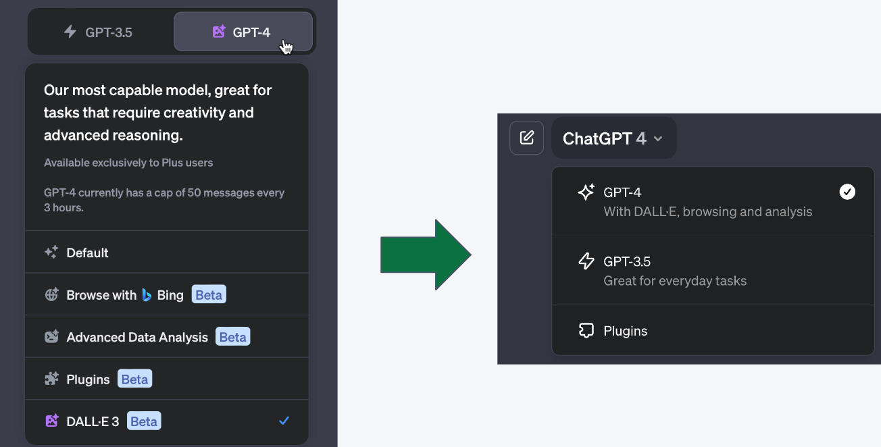Viewport: 881px width, 447px height.
Task: Select GPT-4 With DALL·E, browsing and analysis
Action: pyautogui.click(x=713, y=201)
